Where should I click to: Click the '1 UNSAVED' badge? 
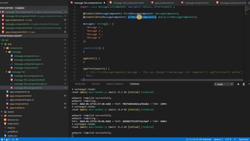click(20, 8)
